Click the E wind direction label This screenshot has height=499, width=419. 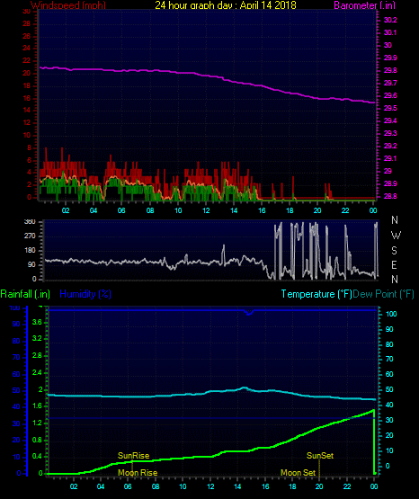(394, 264)
